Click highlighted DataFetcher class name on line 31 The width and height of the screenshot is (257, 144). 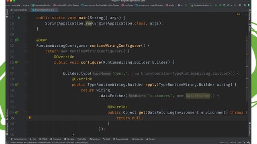click(198, 96)
